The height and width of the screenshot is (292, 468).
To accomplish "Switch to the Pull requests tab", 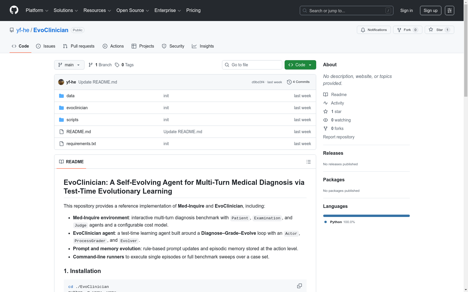I will pos(79,46).
